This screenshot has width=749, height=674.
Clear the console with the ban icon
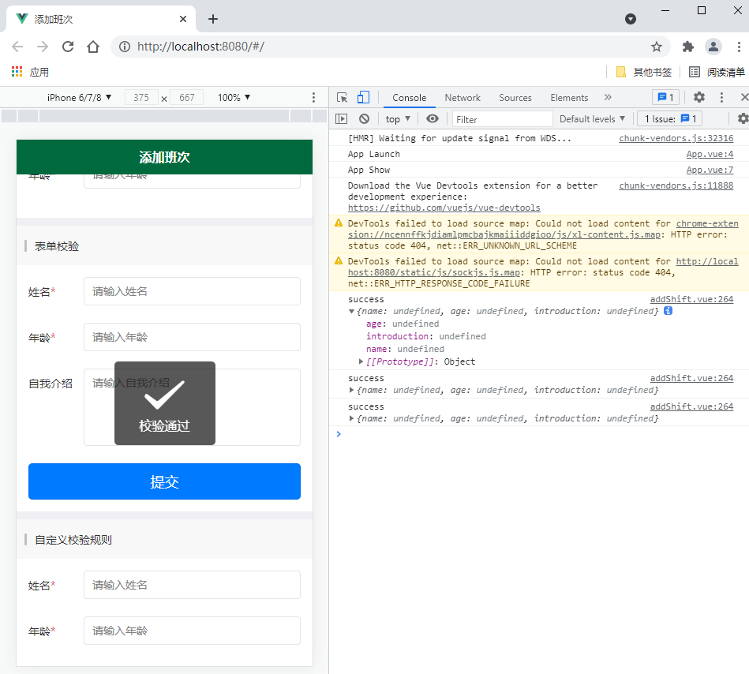364,119
